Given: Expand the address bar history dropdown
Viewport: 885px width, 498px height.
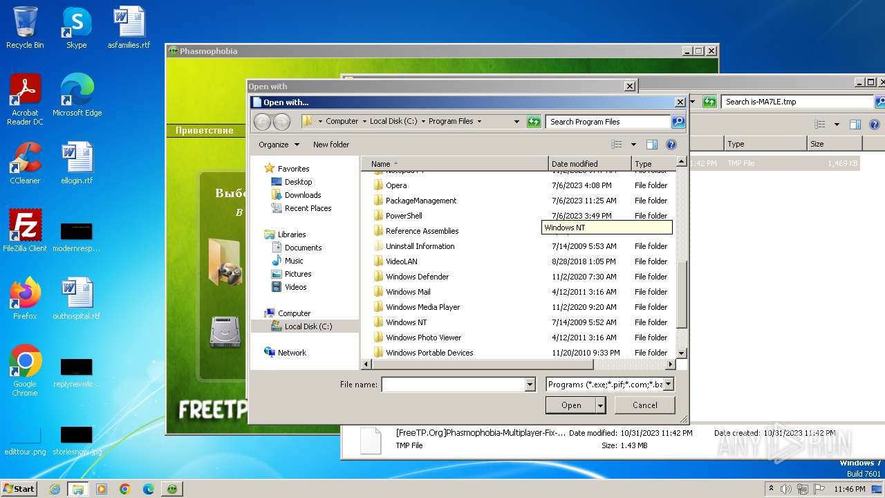Looking at the screenshot, I should coord(516,122).
